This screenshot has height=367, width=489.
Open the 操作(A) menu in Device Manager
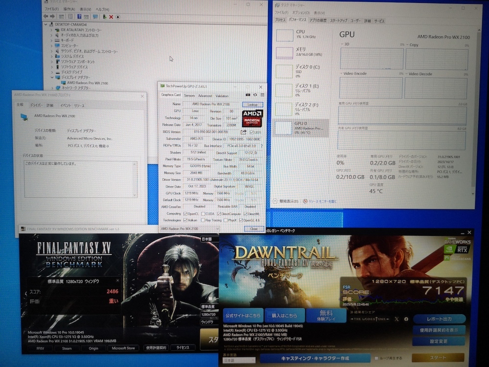point(69,9)
